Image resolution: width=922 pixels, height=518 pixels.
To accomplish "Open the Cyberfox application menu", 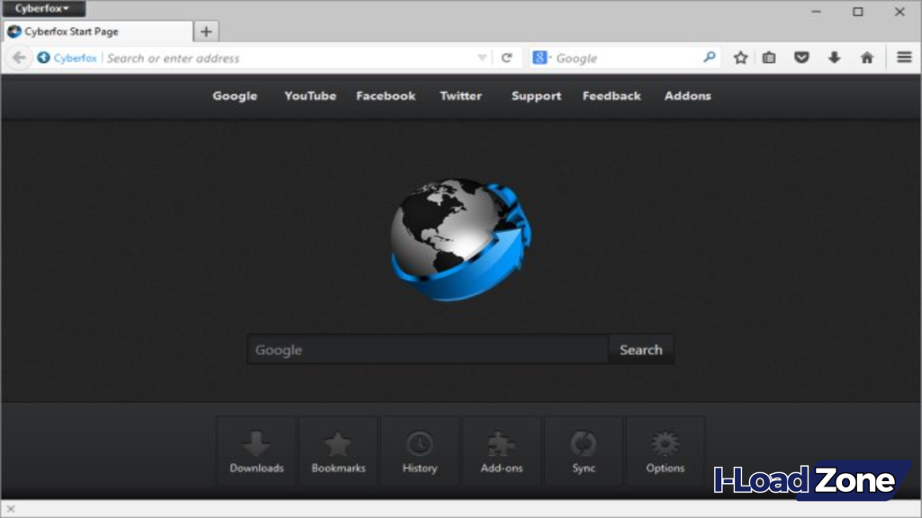I will coord(43,8).
